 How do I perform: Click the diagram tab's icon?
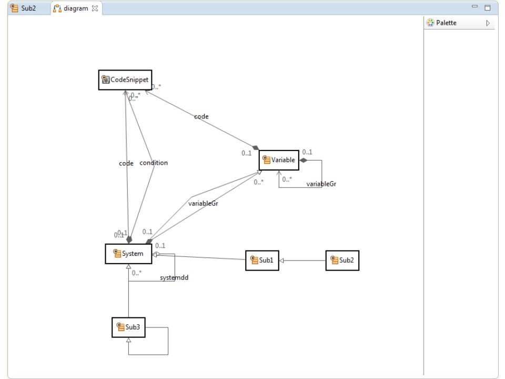pos(57,8)
